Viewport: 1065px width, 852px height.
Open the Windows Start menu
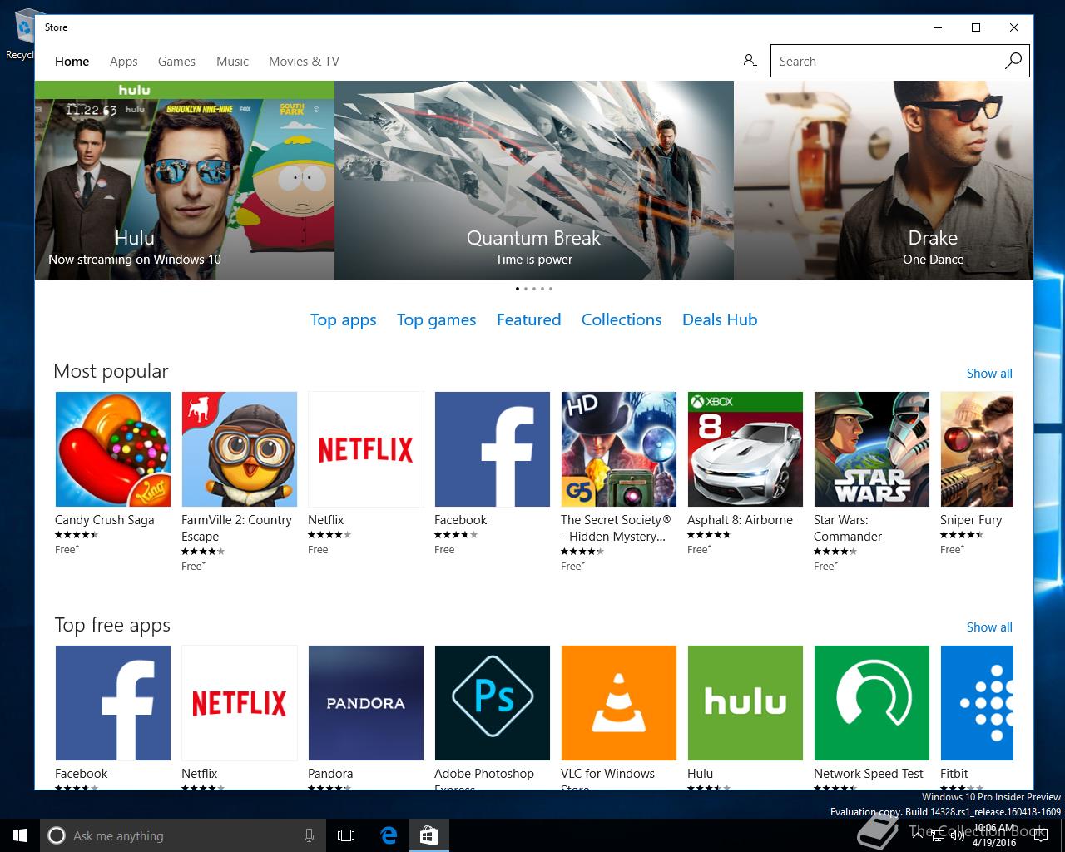pos(20,835)
